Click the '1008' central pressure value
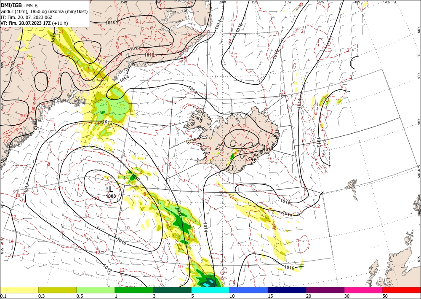This screenshot has height=299, width=421. tap(111, 196)
